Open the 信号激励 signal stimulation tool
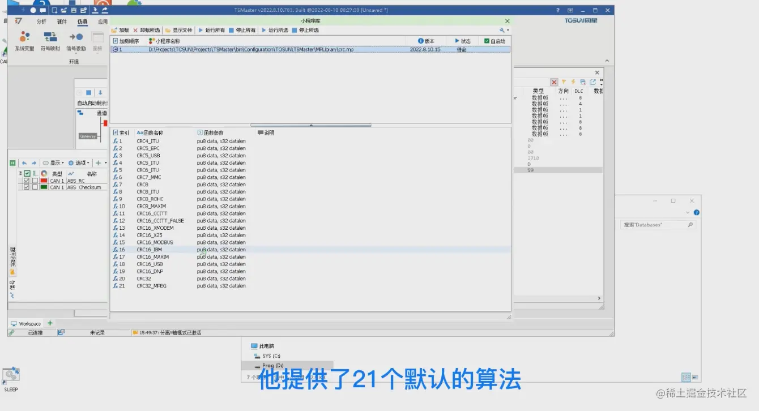The image size is (759, 411). tap(76, 41)
